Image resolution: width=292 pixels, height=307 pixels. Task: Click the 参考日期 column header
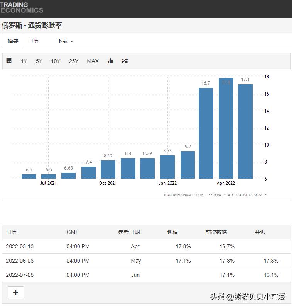[x=129, y=232]
